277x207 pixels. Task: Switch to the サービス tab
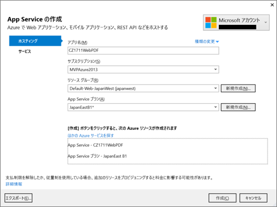pos(25,51)
